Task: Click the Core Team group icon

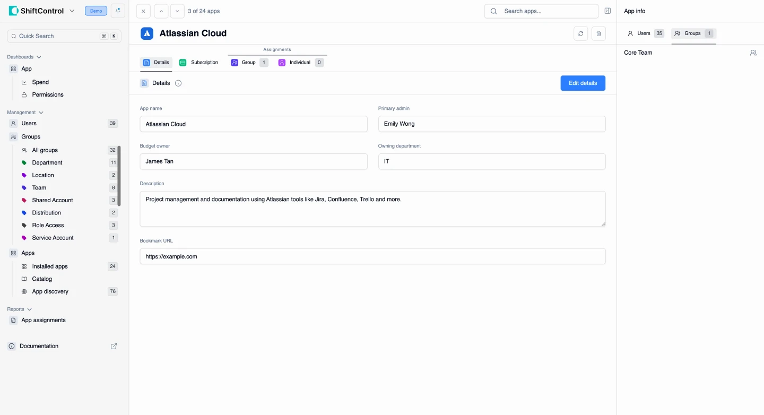Action: pos(753,53)
